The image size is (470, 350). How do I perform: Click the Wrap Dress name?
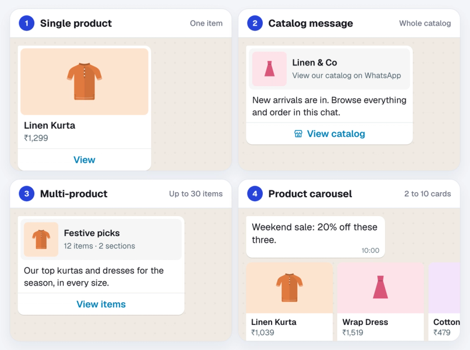pos(365,322)
